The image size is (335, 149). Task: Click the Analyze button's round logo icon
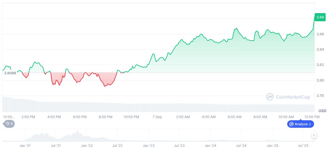(x=291, y=124)
